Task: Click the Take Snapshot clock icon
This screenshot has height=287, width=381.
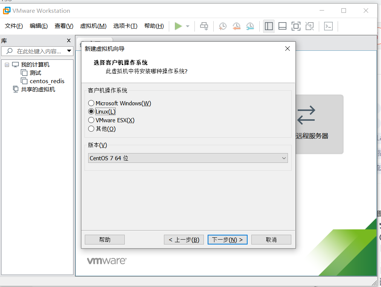Action: 223,26
